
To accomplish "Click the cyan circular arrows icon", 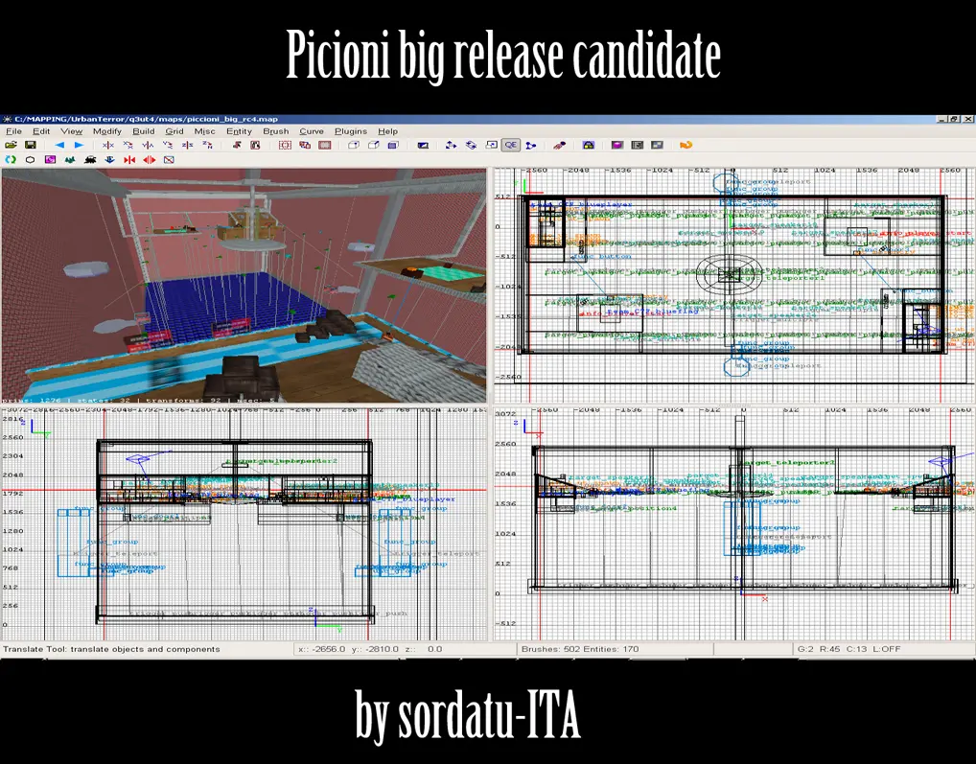I will click(11, 160).
